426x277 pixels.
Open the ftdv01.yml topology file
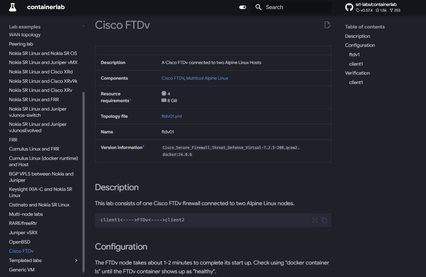[x=172, y=116]
